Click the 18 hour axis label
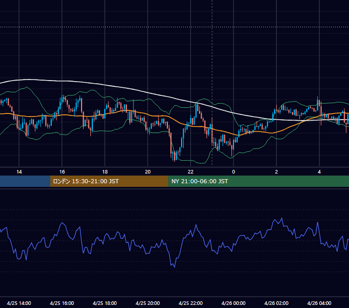Screen dimensions: 349x308 coord(105,172)
